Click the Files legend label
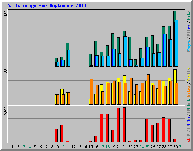 pos(189,30)
